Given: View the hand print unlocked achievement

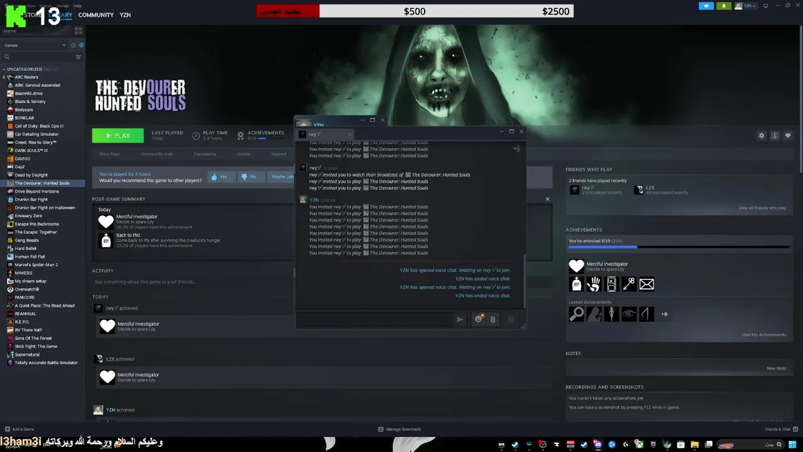Looking at the screenshot, I should point(594,284).
